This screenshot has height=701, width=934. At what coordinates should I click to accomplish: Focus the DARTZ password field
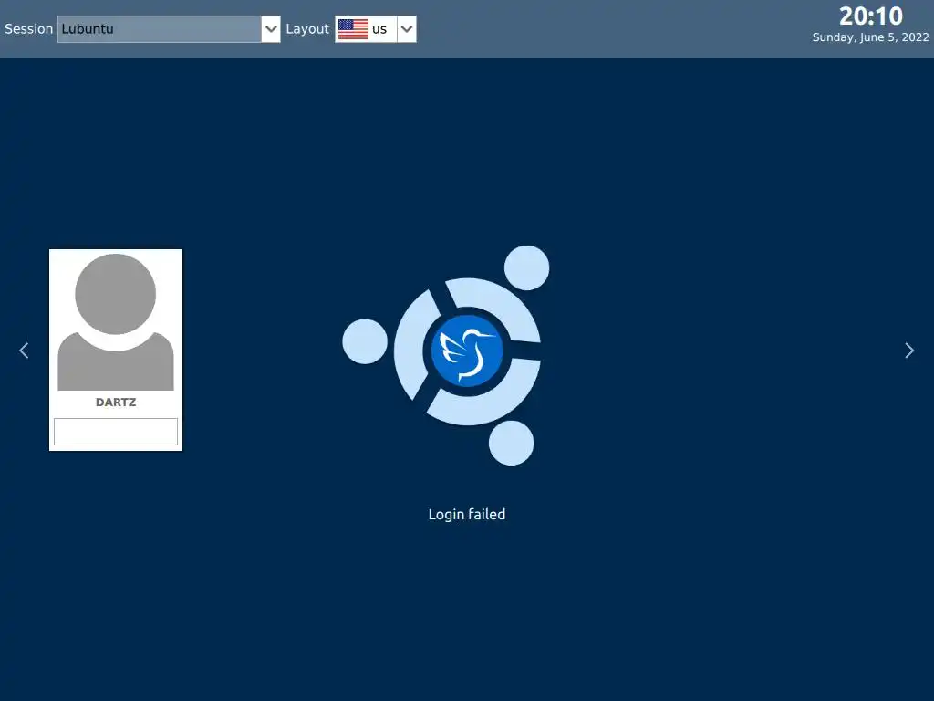click(116, 432)
